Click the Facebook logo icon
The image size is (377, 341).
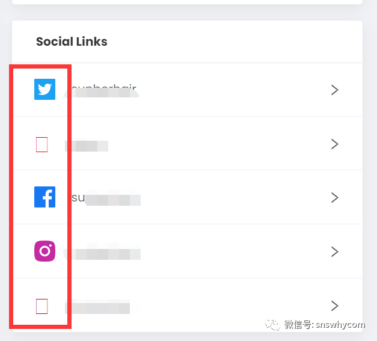coord(44,197)
